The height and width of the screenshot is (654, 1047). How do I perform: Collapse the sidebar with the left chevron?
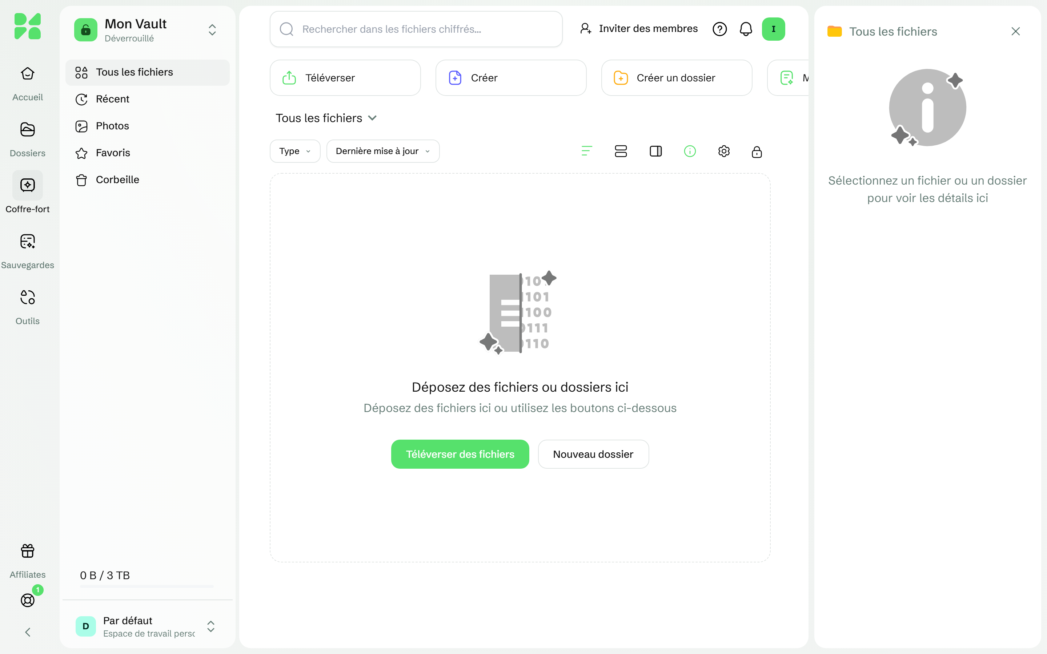click(27, 632)
